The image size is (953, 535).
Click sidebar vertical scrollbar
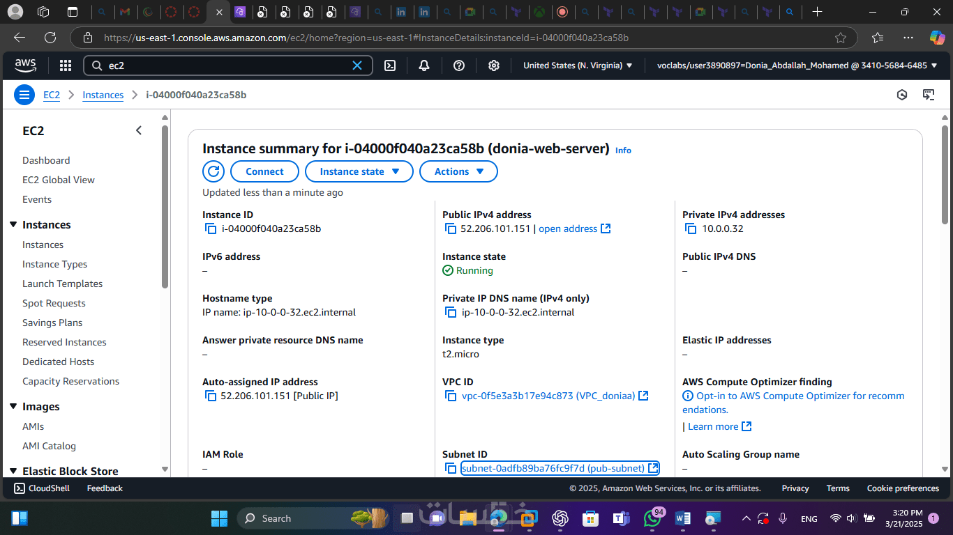(165, 206)
